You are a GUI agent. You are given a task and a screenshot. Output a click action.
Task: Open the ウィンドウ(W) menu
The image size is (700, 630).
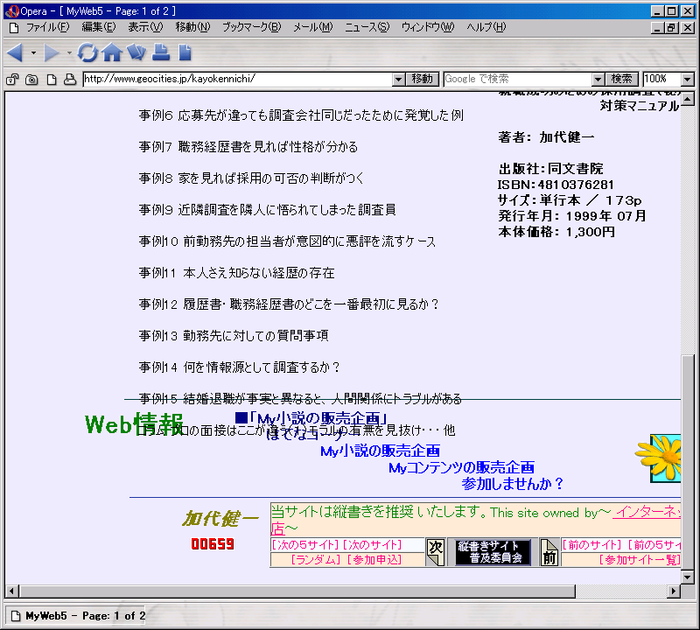[x=428, y=27]
